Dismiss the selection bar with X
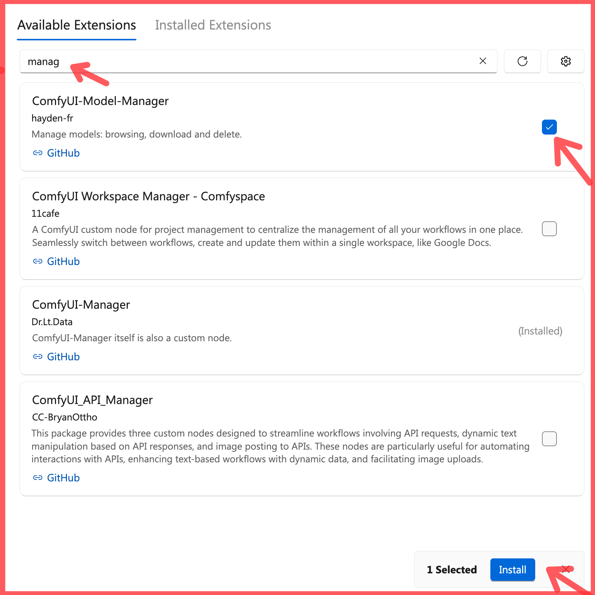The height and width of the screenshot is (595, 595). 566,569
